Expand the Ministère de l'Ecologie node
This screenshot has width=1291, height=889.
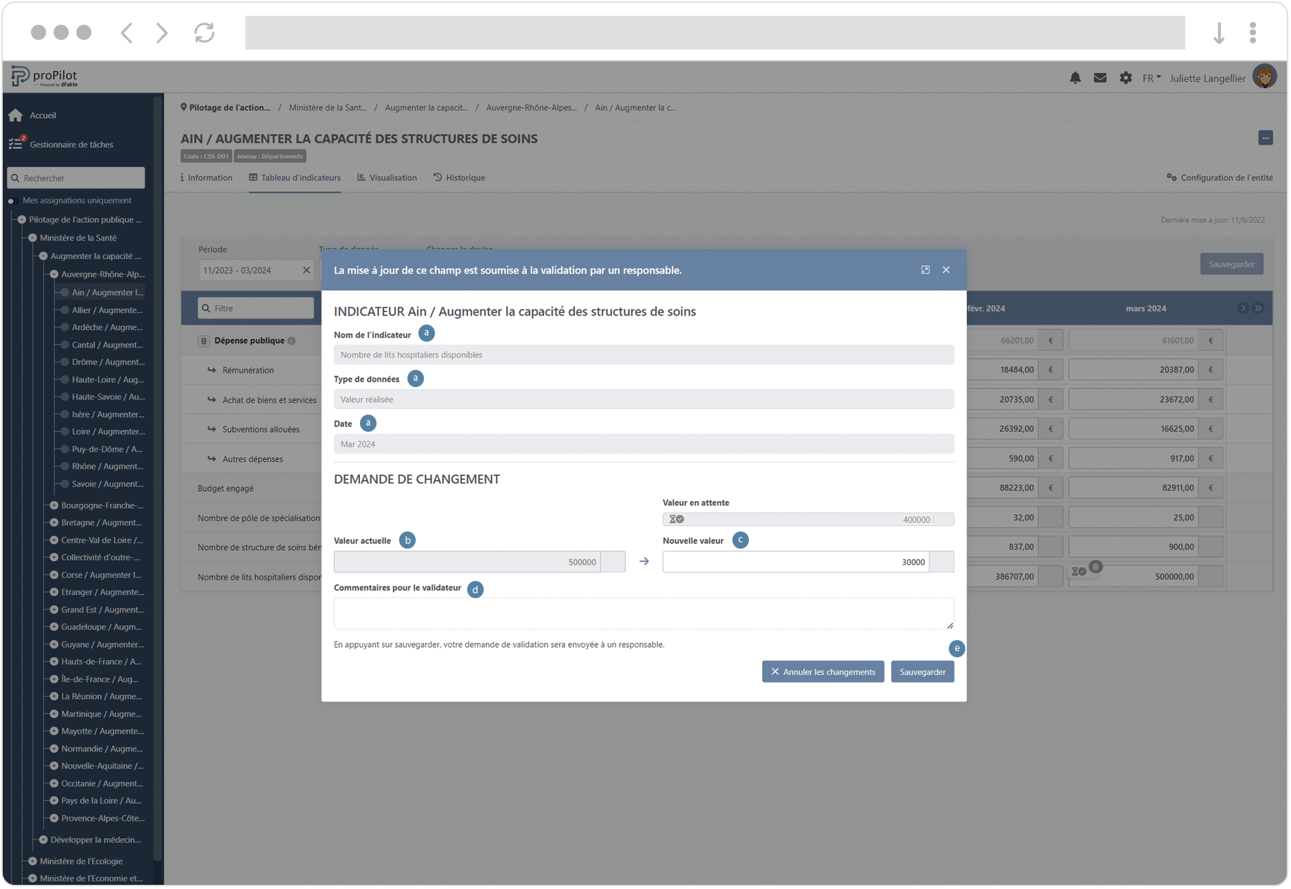coord(32,861)
